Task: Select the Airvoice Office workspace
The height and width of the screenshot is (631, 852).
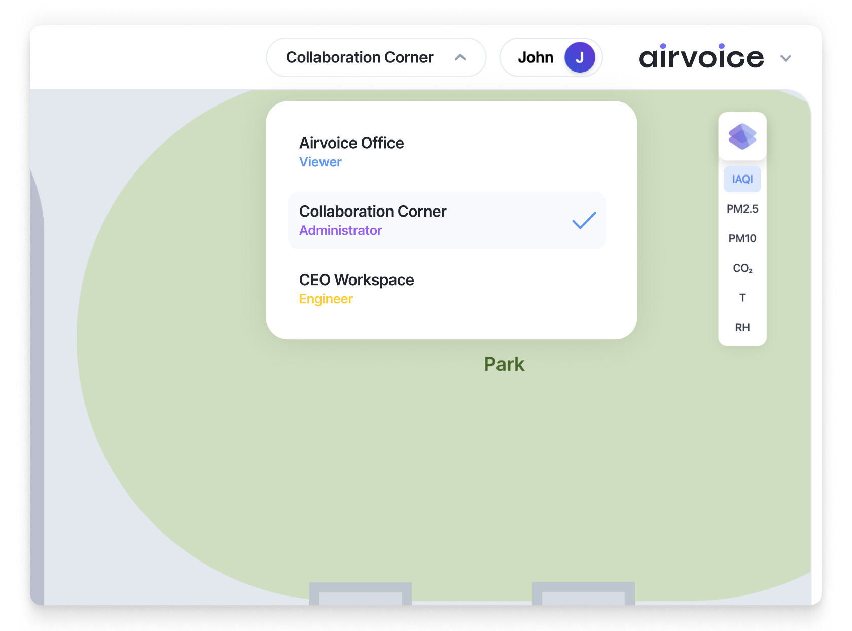Action: tap(447, 152)
